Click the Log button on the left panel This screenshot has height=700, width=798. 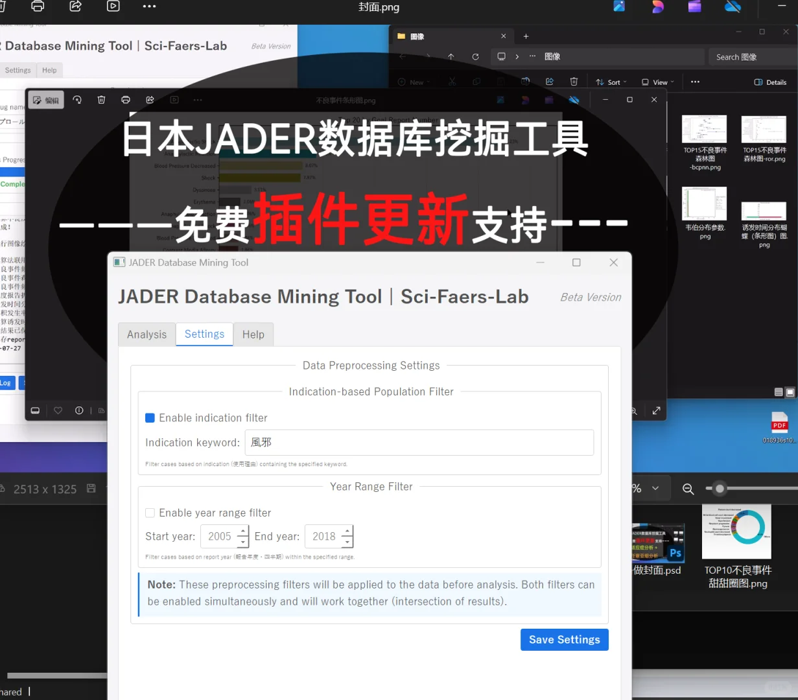coord(6,382)
